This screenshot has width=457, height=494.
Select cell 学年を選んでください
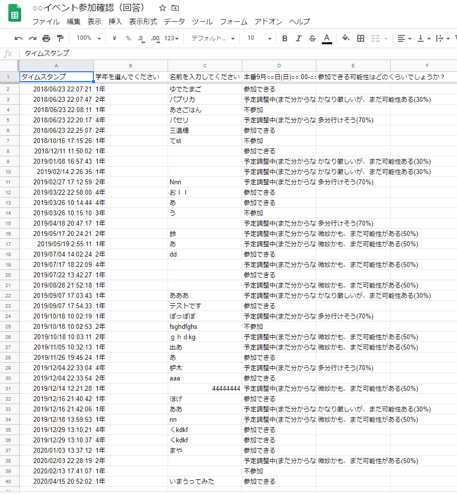click(131, 77)
